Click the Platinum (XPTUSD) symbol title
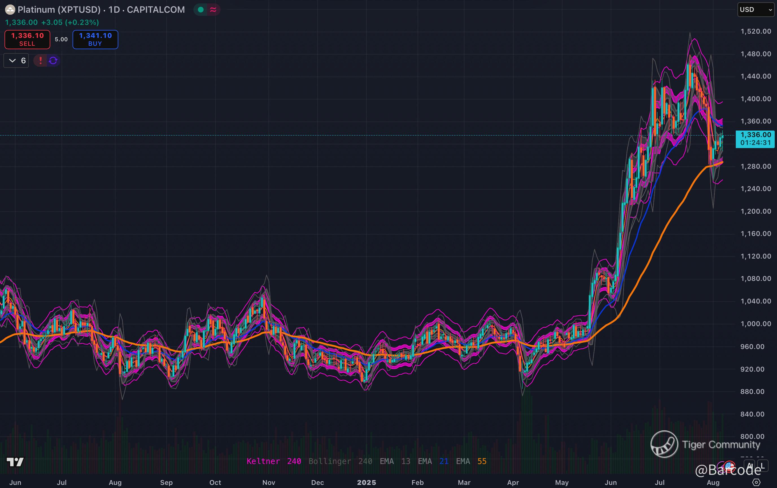Screen dimensions: 777x488 pyautogui.click(x=59, y=10)
